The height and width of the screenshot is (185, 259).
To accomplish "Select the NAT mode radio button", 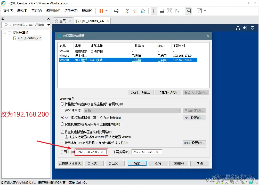I will click(62, 117).
